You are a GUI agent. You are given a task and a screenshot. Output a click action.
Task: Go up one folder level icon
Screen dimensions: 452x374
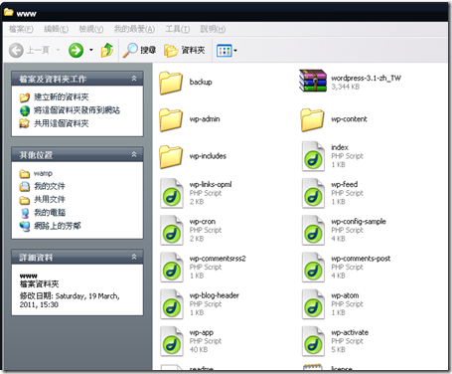107,51
